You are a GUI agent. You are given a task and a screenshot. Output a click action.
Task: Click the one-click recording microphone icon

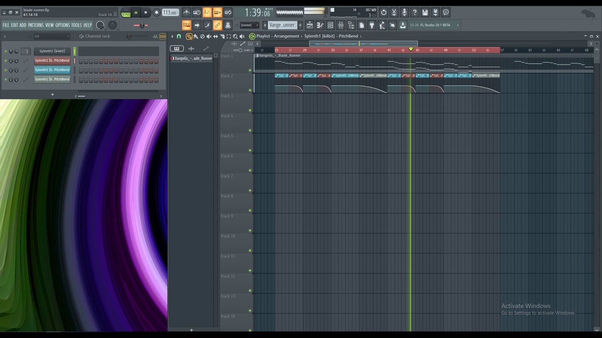404,13
